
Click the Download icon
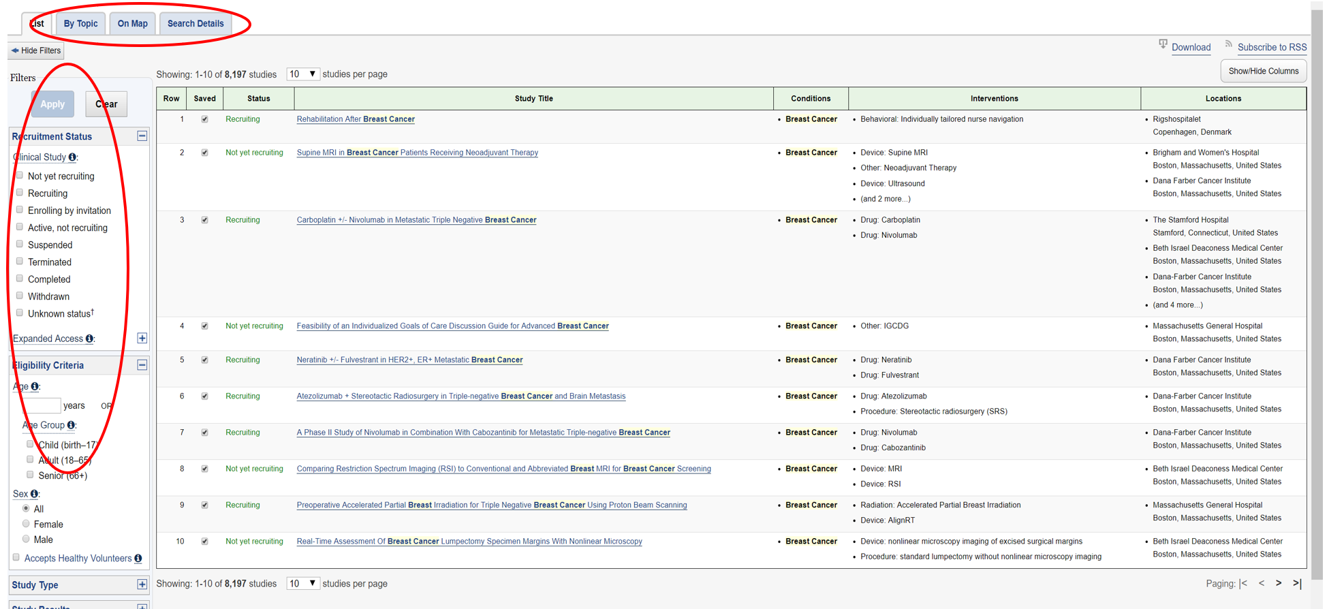(1163, 44)
